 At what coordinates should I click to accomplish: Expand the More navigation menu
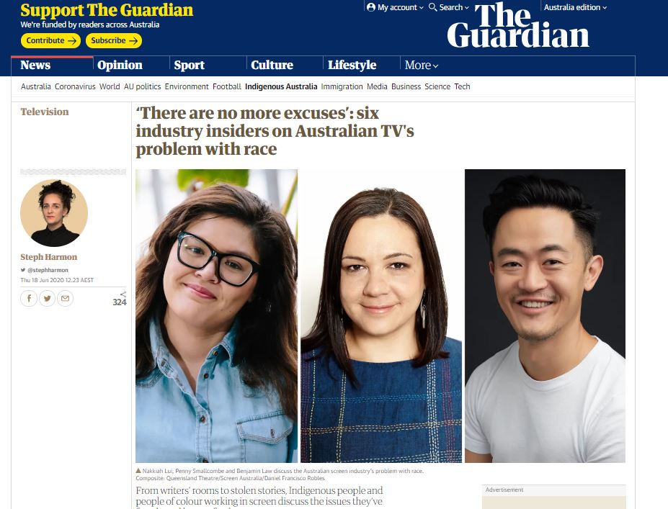(x=421, y=65)
